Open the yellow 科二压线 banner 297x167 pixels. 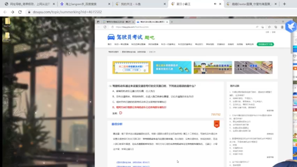tap(131, 68)
